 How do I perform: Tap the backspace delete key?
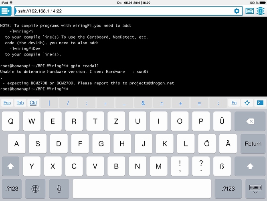tap(250, 121)
